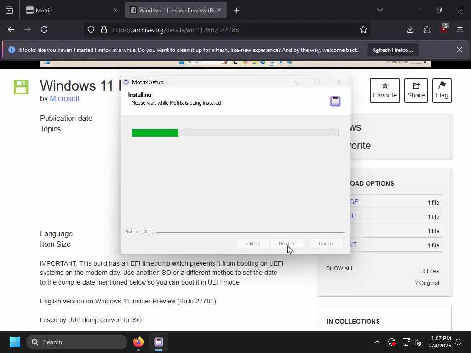Open a new browser tab
Screen dimensions: 471x353
click(x=237, y=11)
